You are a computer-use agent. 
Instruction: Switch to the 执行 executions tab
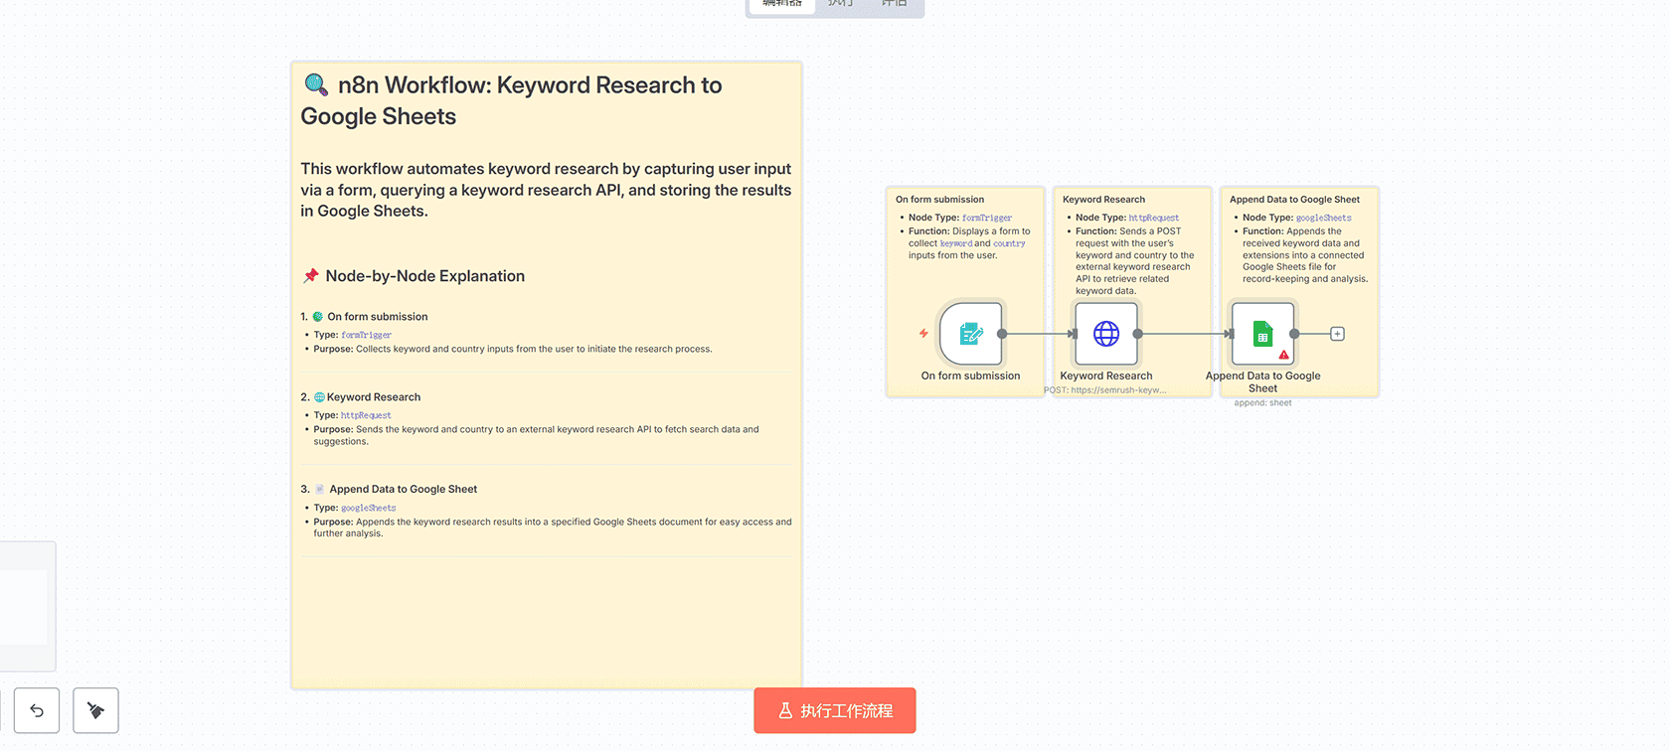[840, 4]
